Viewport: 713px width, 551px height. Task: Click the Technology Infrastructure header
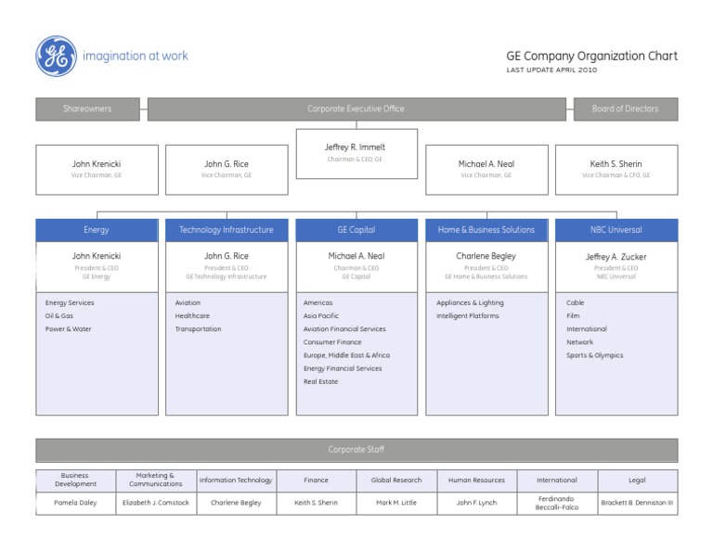click(227, 230)
